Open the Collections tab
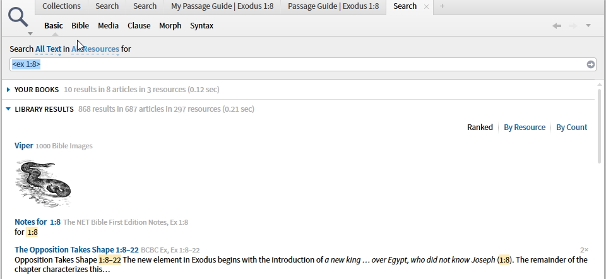The image size is (606, 279). click(x=61, y=6)
